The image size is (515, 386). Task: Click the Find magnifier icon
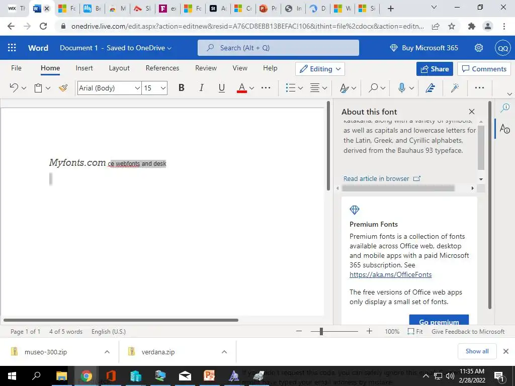(373, 87)
